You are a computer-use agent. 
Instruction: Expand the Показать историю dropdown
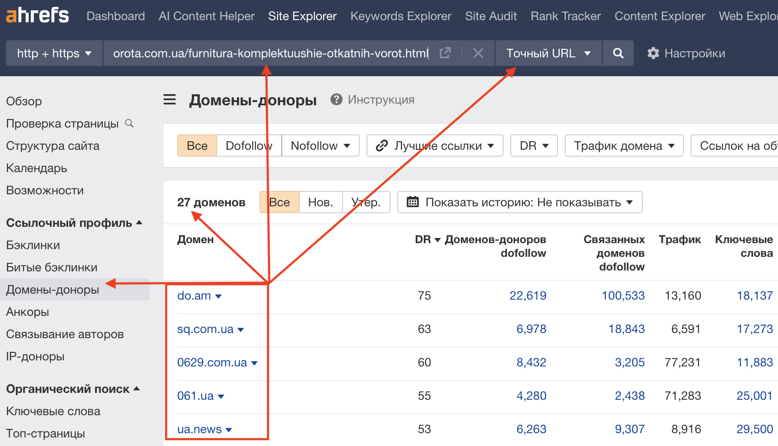(519, 202)
